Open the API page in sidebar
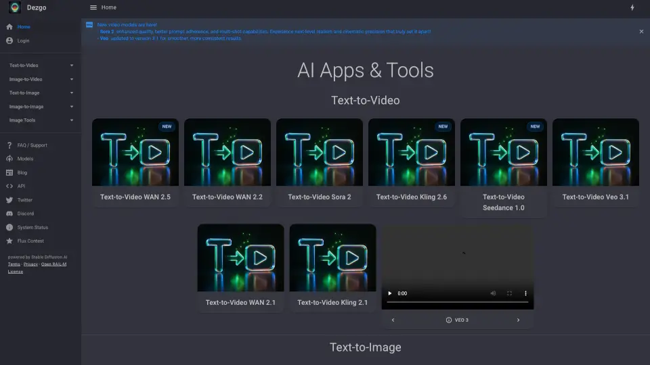Screen dimensions: 650x365 (21, 186)
